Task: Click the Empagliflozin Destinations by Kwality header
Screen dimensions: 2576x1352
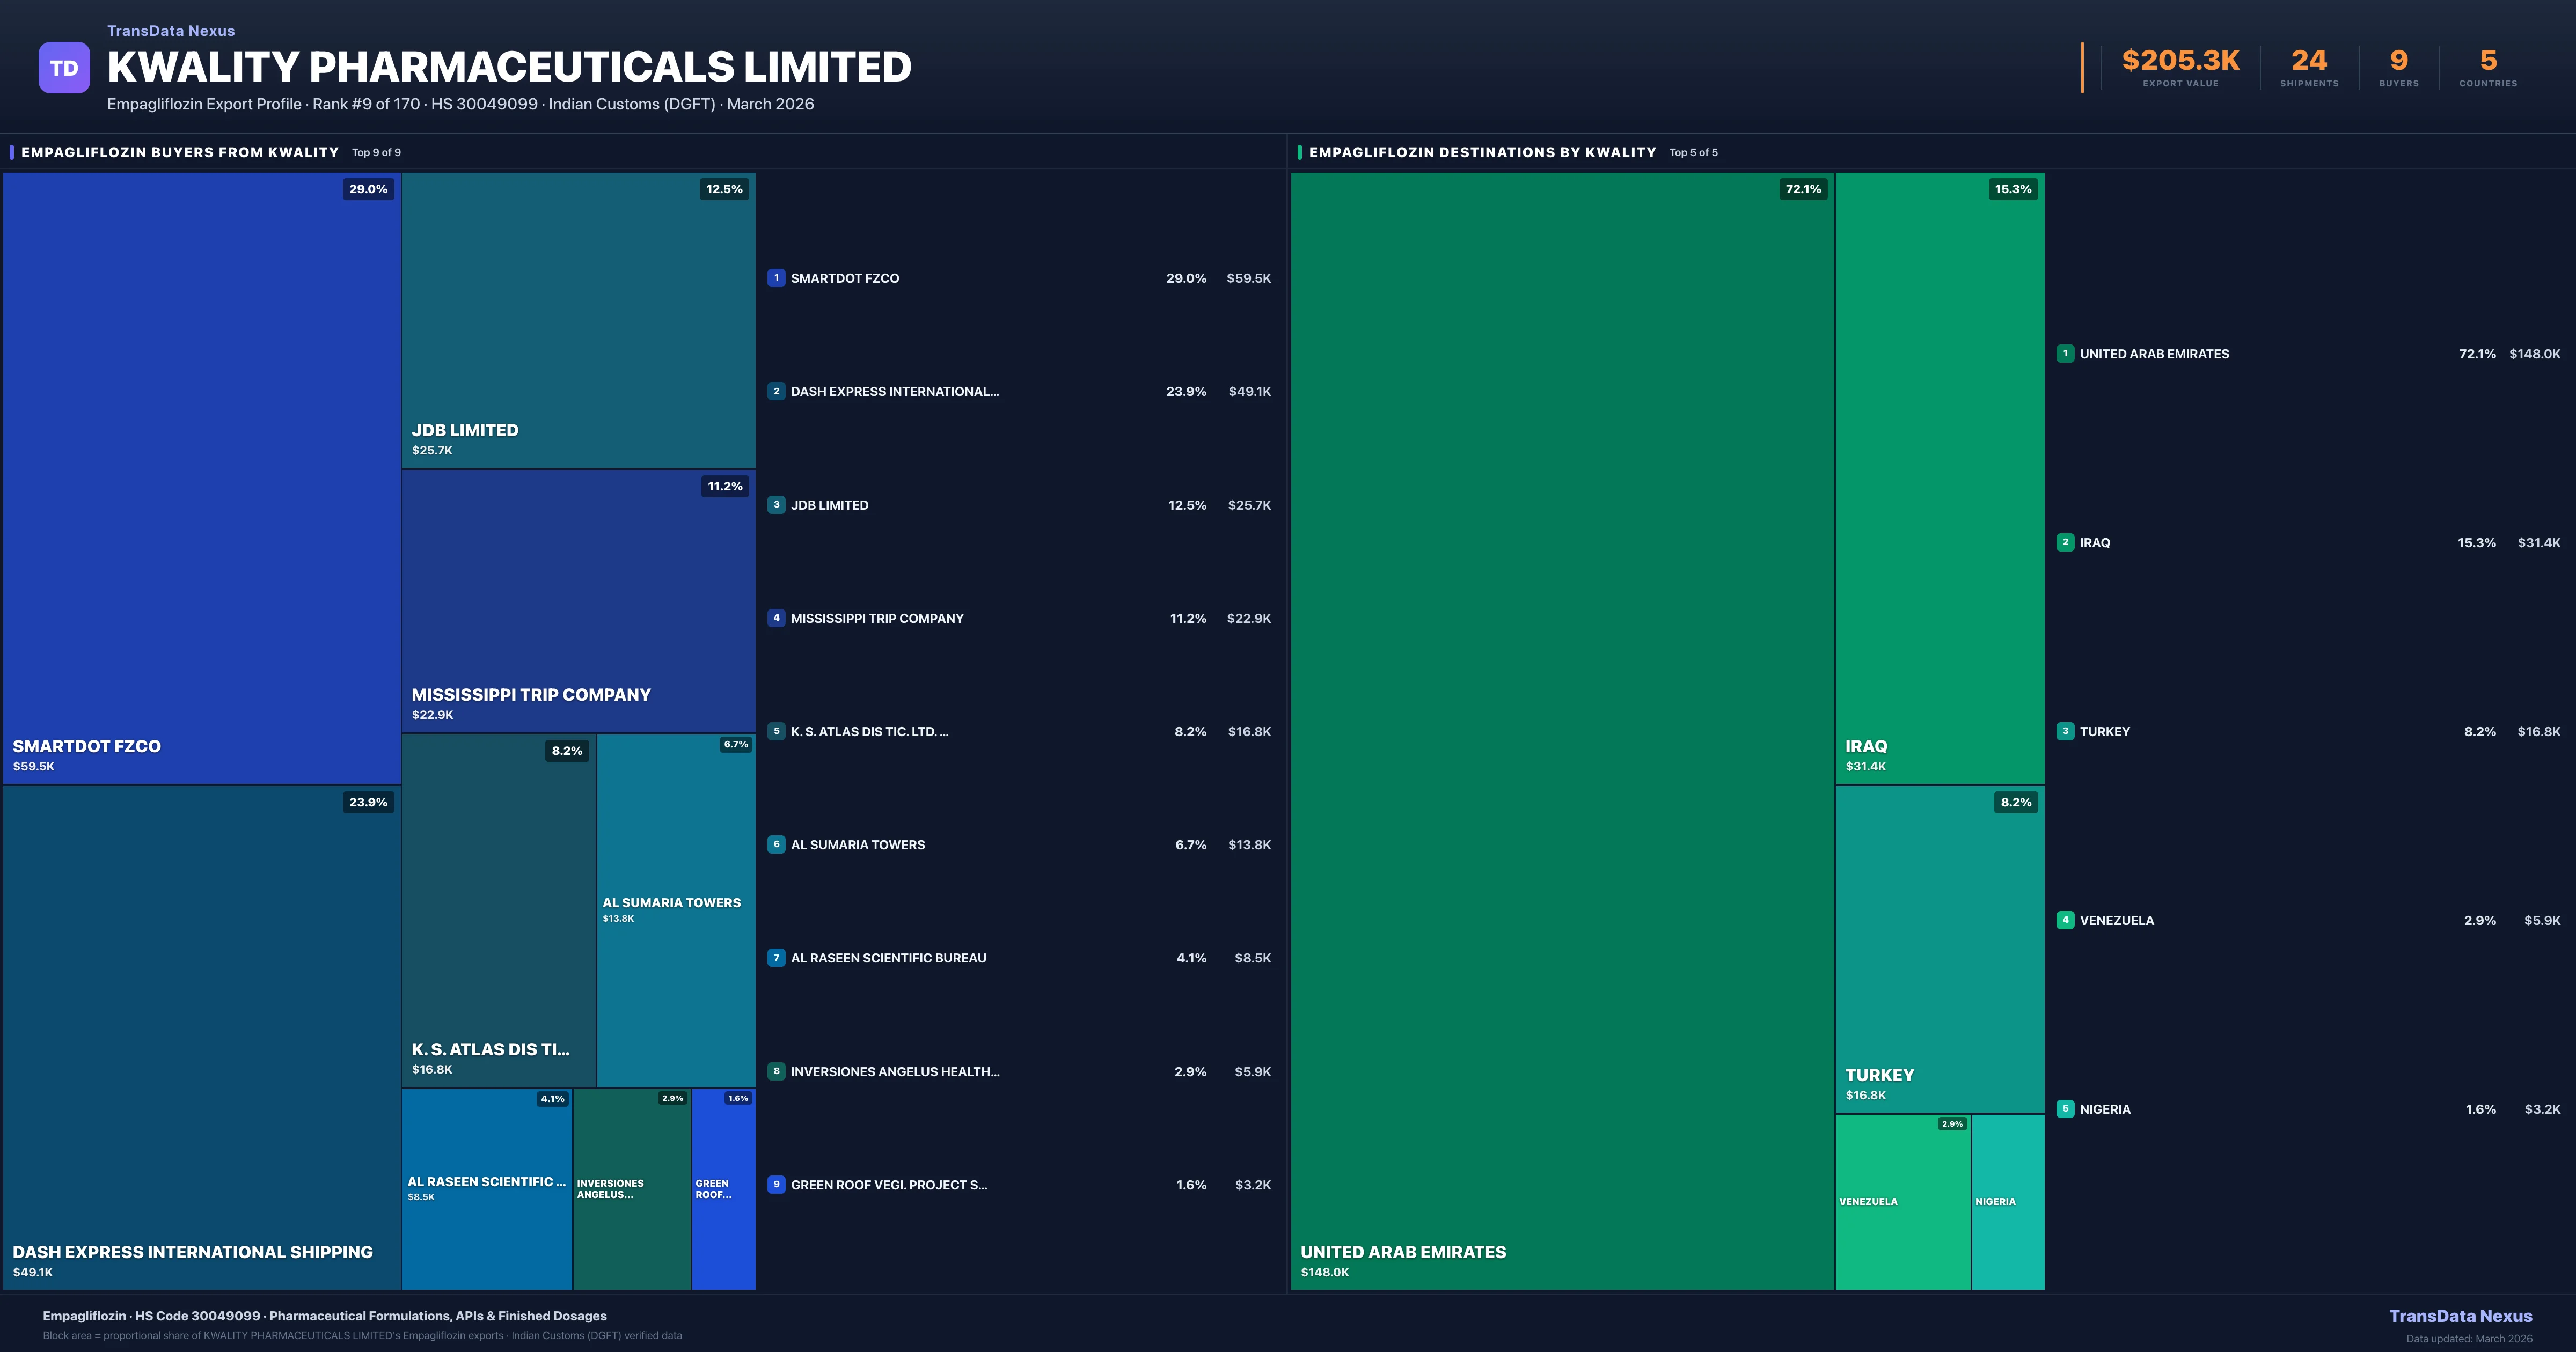Action: tap(1482, 152)
